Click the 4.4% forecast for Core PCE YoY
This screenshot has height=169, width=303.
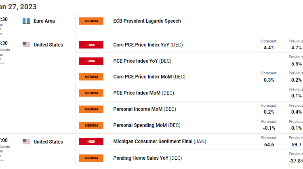coord(269,48)
